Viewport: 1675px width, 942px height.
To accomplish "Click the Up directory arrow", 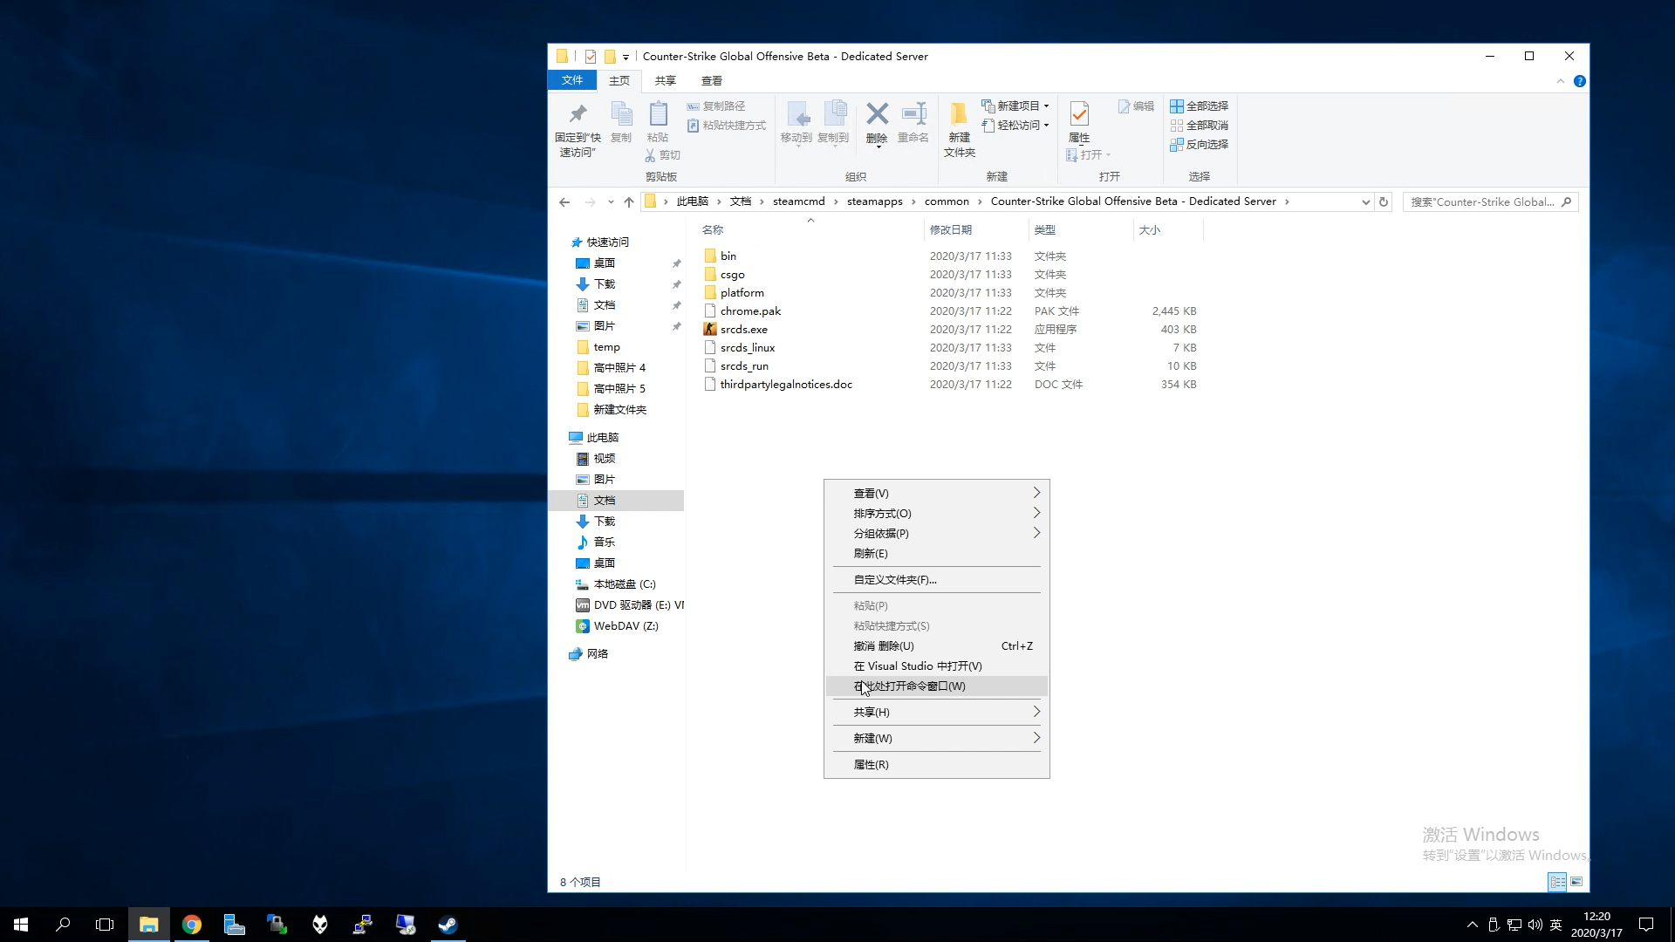I will pos(629,201).
